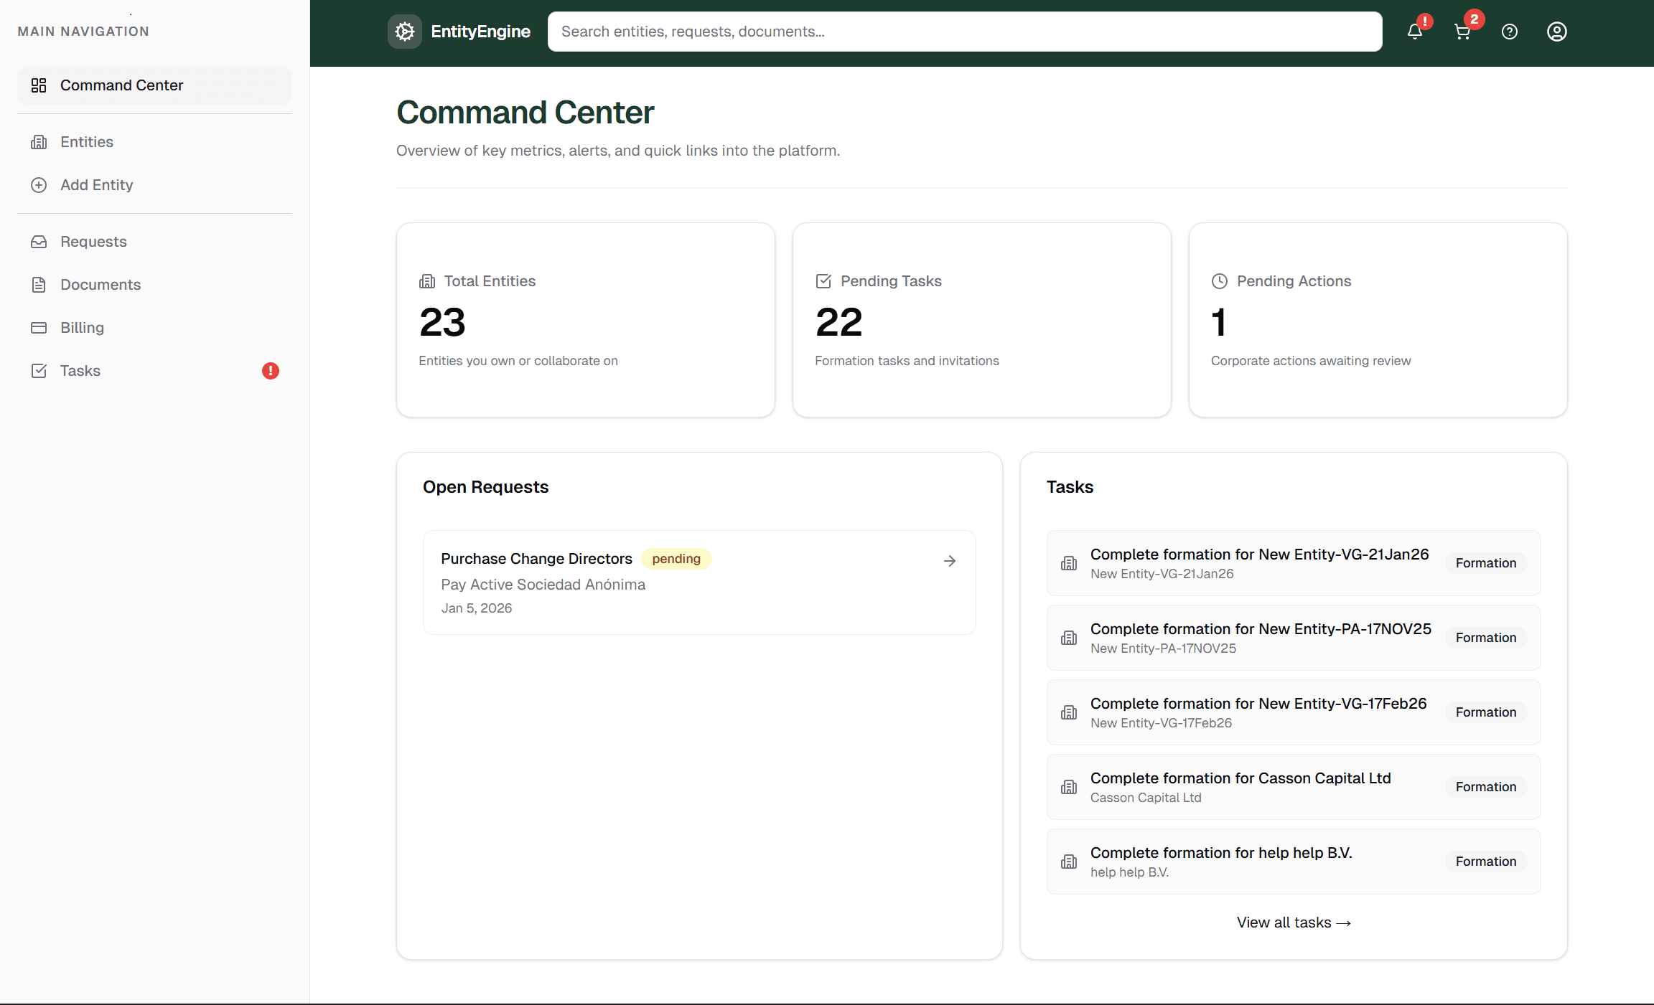Open Casson Capital Ltd formation task
Image resolution: width=1654 pixels, height=1005 pixels.
(x=1240, y=786)
